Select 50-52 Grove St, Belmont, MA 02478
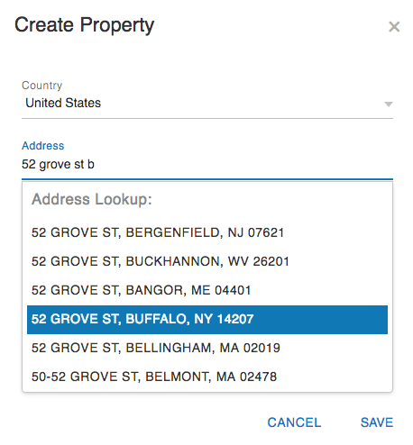The height and width of the screenshot is (445, 413). [x=207, y=377]
